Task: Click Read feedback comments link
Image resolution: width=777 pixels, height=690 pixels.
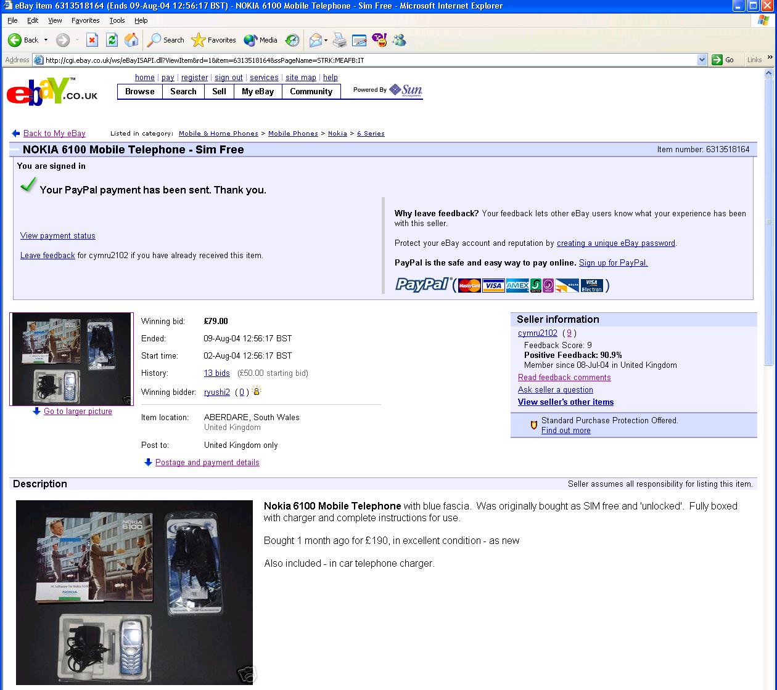Action: click(x=564, y=377)
